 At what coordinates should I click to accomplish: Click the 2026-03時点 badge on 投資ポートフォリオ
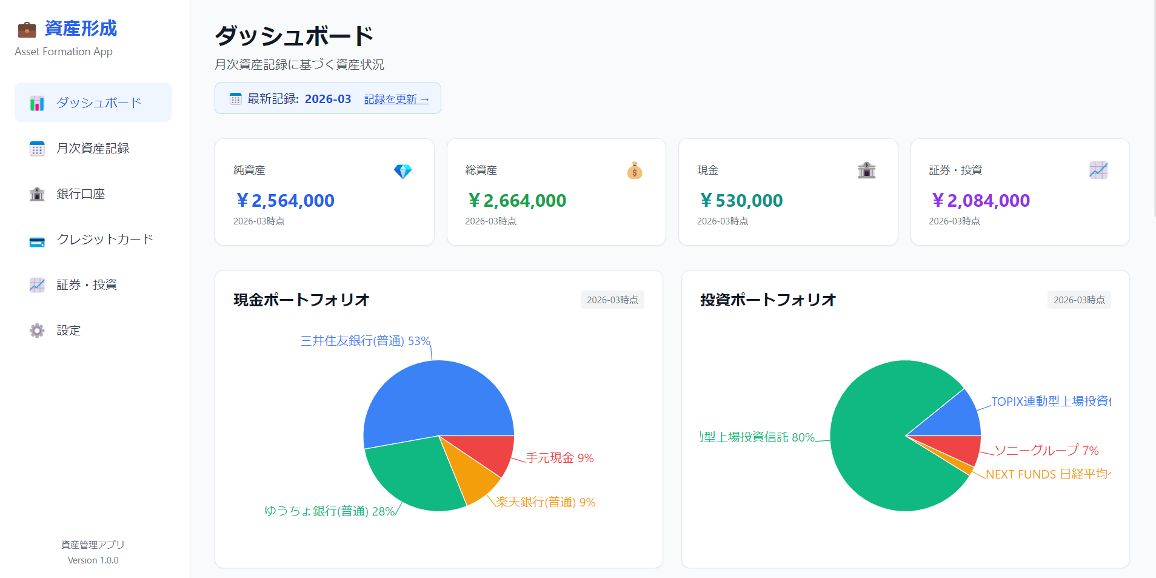[x=1078, y=299]
